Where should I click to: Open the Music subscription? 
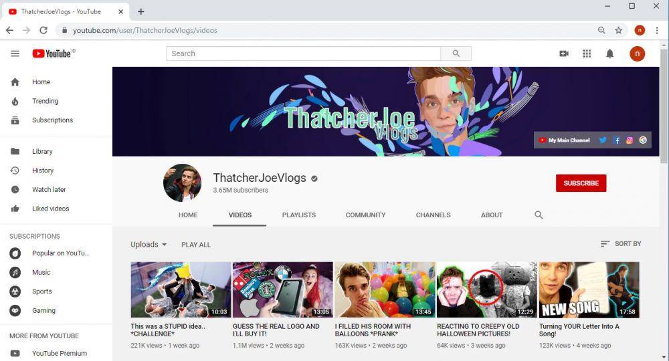(56, 272)
